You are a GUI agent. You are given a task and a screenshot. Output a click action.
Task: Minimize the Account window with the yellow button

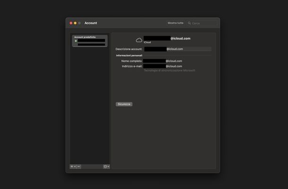(75, 23)
